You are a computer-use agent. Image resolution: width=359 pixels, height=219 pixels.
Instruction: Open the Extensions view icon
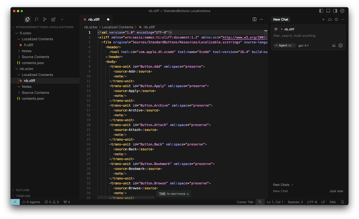click(53, 19)
